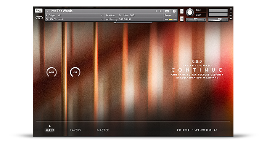Click the wrench instrument edit icon
Viewport: 267px width, 152px height.
click(x=38, y=11)
